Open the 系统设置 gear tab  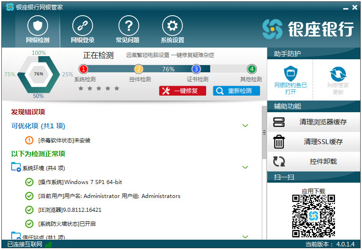[x=172, y=29]
